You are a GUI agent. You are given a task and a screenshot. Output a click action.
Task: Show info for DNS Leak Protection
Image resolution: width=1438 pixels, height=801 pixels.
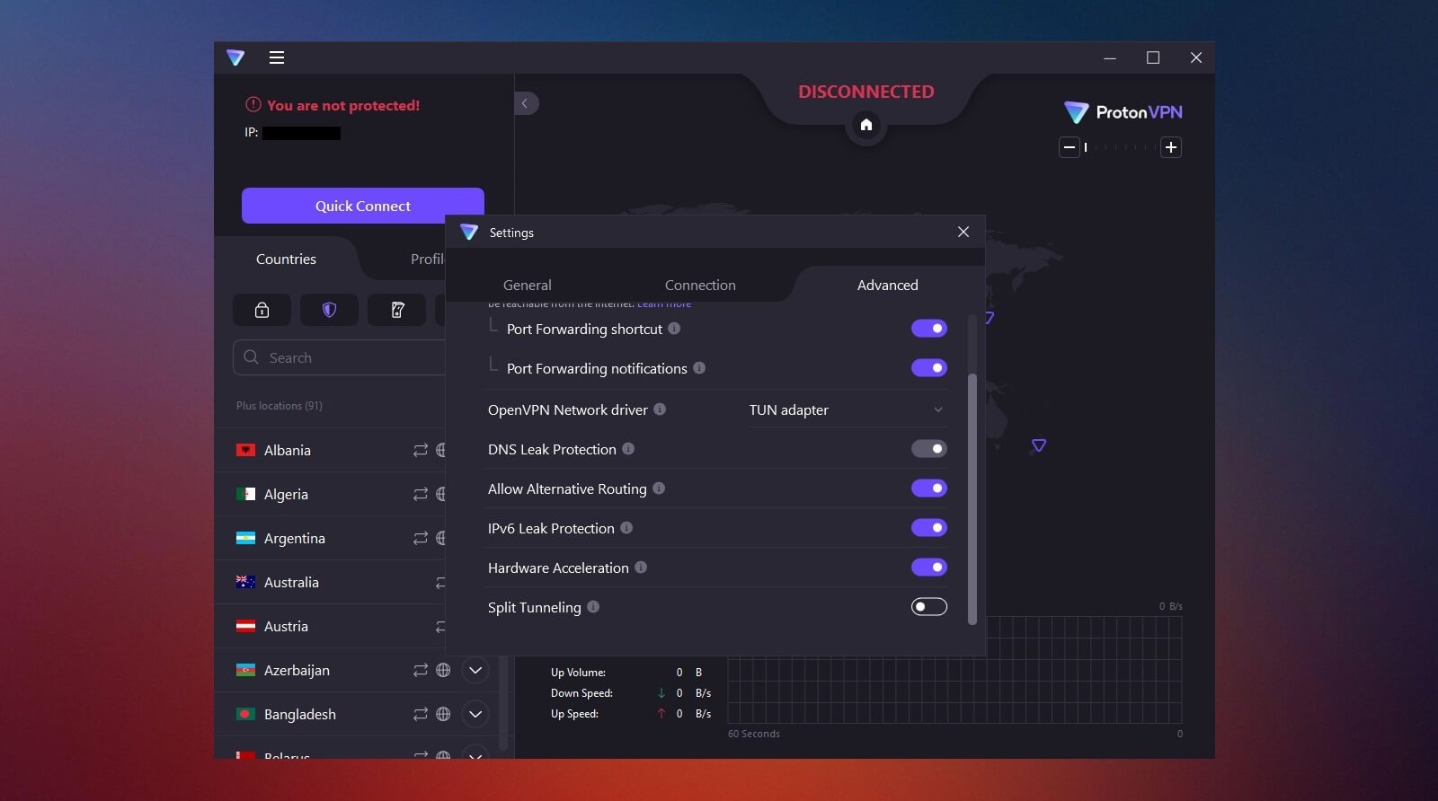[x=628, y=449]
